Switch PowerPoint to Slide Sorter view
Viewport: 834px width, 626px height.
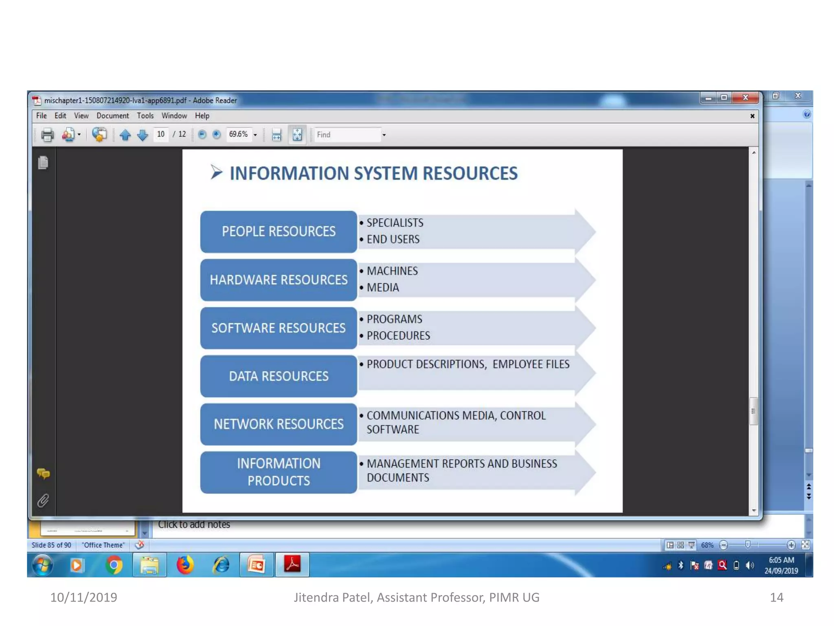[680, 545]
